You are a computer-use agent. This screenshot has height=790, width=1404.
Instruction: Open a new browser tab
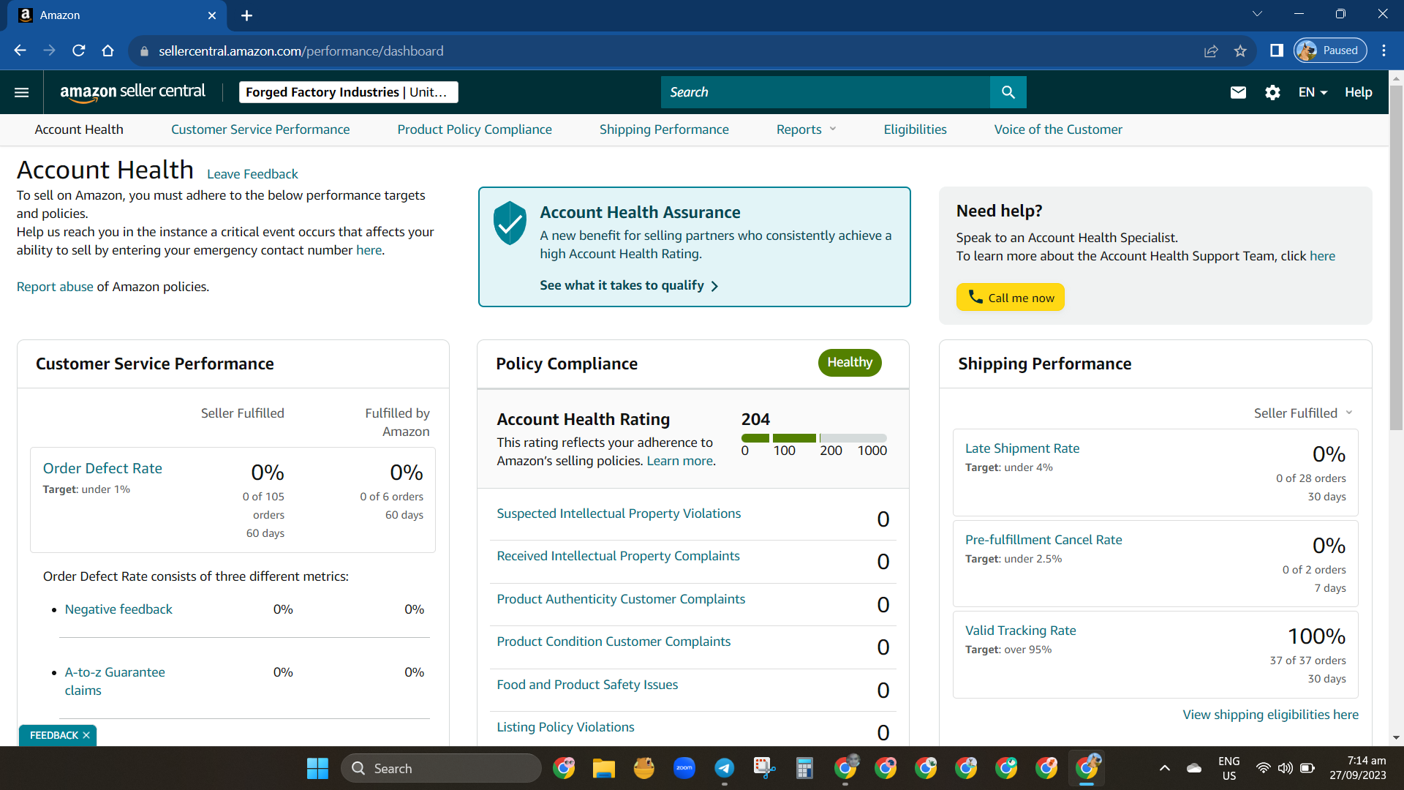(x=247, y=15)
